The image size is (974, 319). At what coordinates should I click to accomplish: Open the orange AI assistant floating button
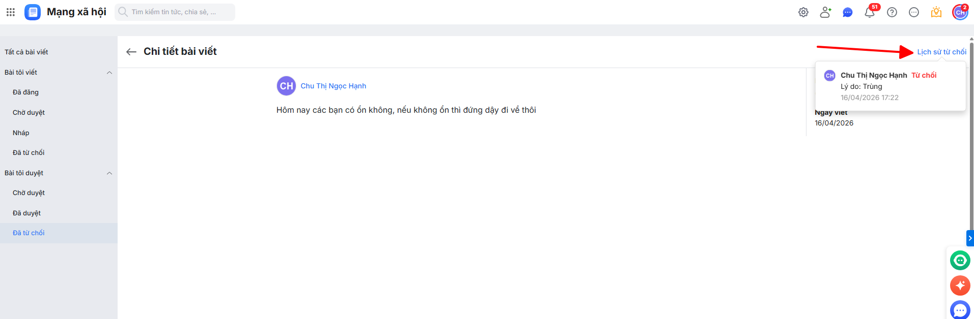tap(960, 285)
